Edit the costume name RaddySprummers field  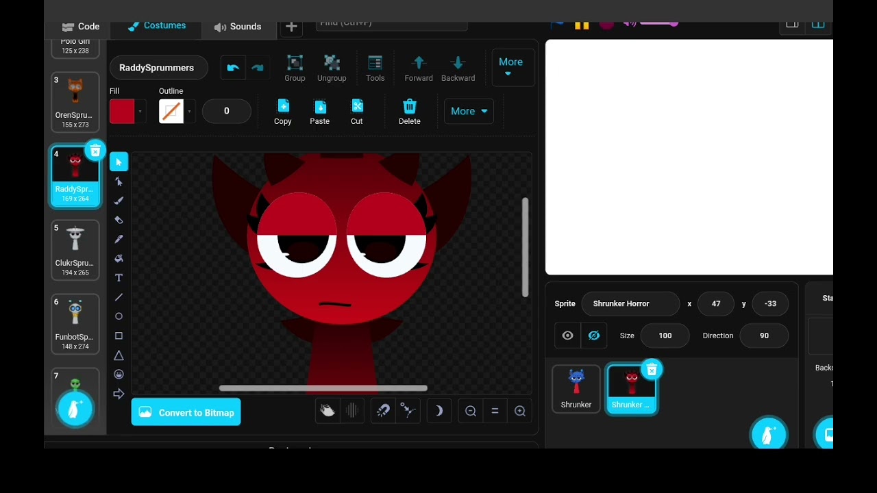pos(159,68)
